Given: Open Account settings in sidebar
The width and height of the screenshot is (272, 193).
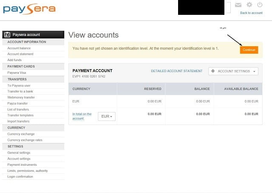Looking at the screenshot, I should coord(19,159).
